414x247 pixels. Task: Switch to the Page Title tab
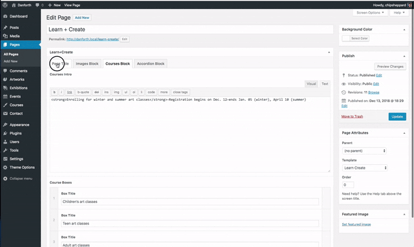60,63
